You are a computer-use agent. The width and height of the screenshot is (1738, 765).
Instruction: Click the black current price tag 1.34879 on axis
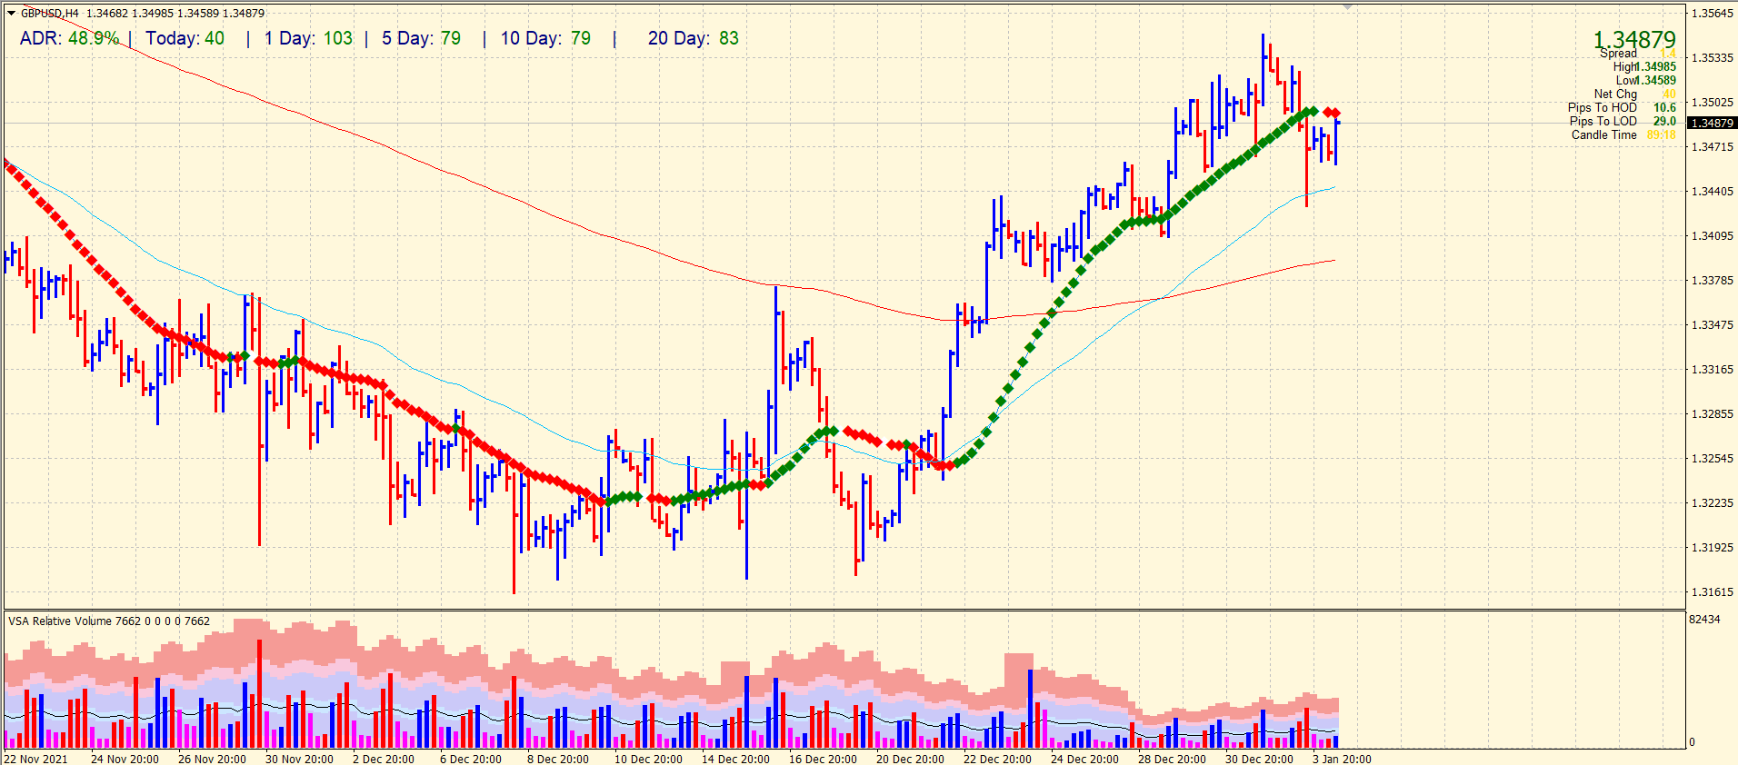(1712, 123)
